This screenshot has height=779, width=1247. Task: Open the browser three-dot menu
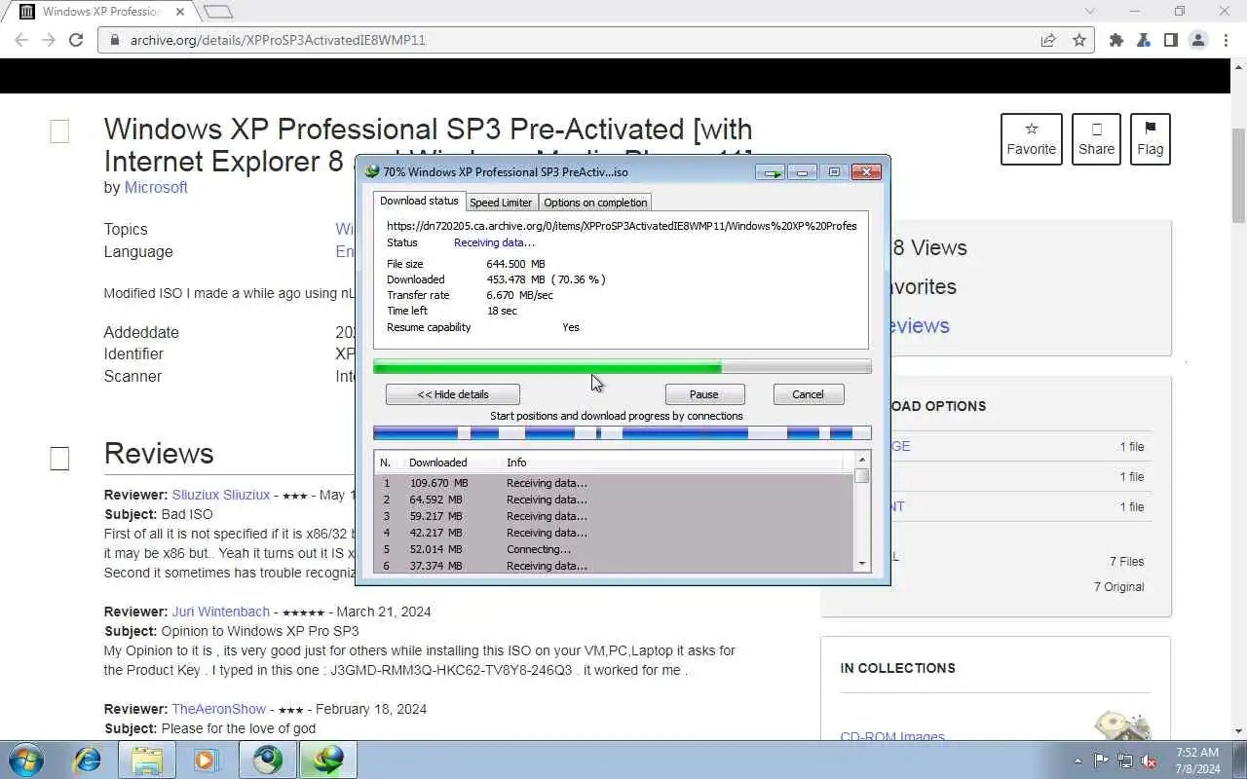[1226, 40]
